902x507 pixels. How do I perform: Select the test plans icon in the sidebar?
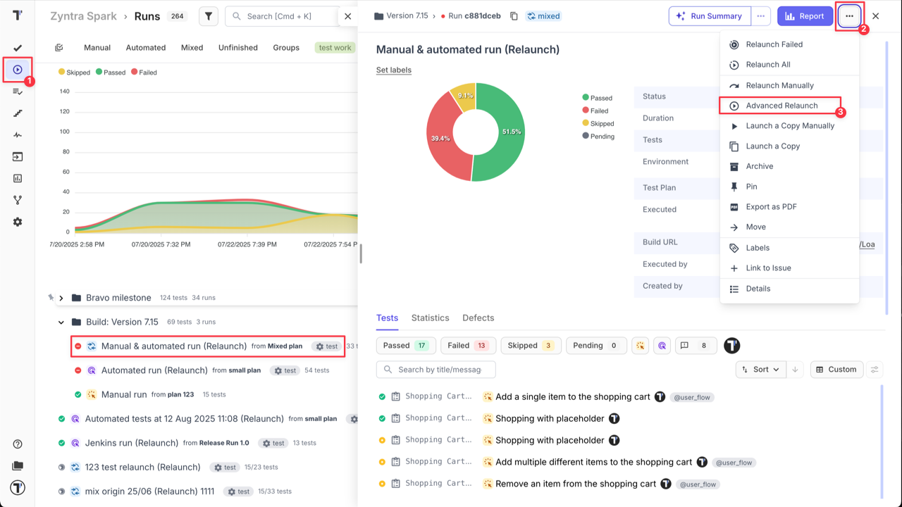coord(18,90)
